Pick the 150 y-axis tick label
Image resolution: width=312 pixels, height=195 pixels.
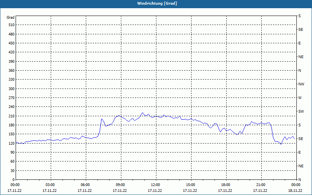(x=12, y=134)
